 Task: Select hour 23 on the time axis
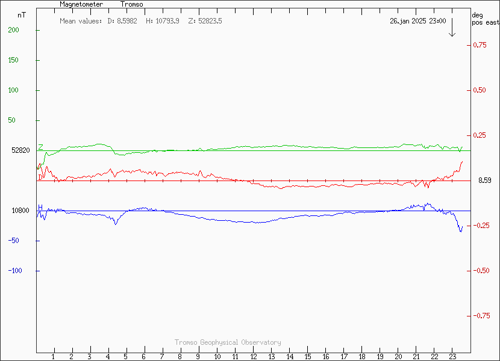tap(452, 357)
